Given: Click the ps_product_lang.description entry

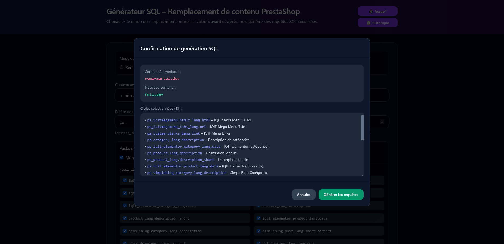Looking at the screenshot, I should click(175, 153).
